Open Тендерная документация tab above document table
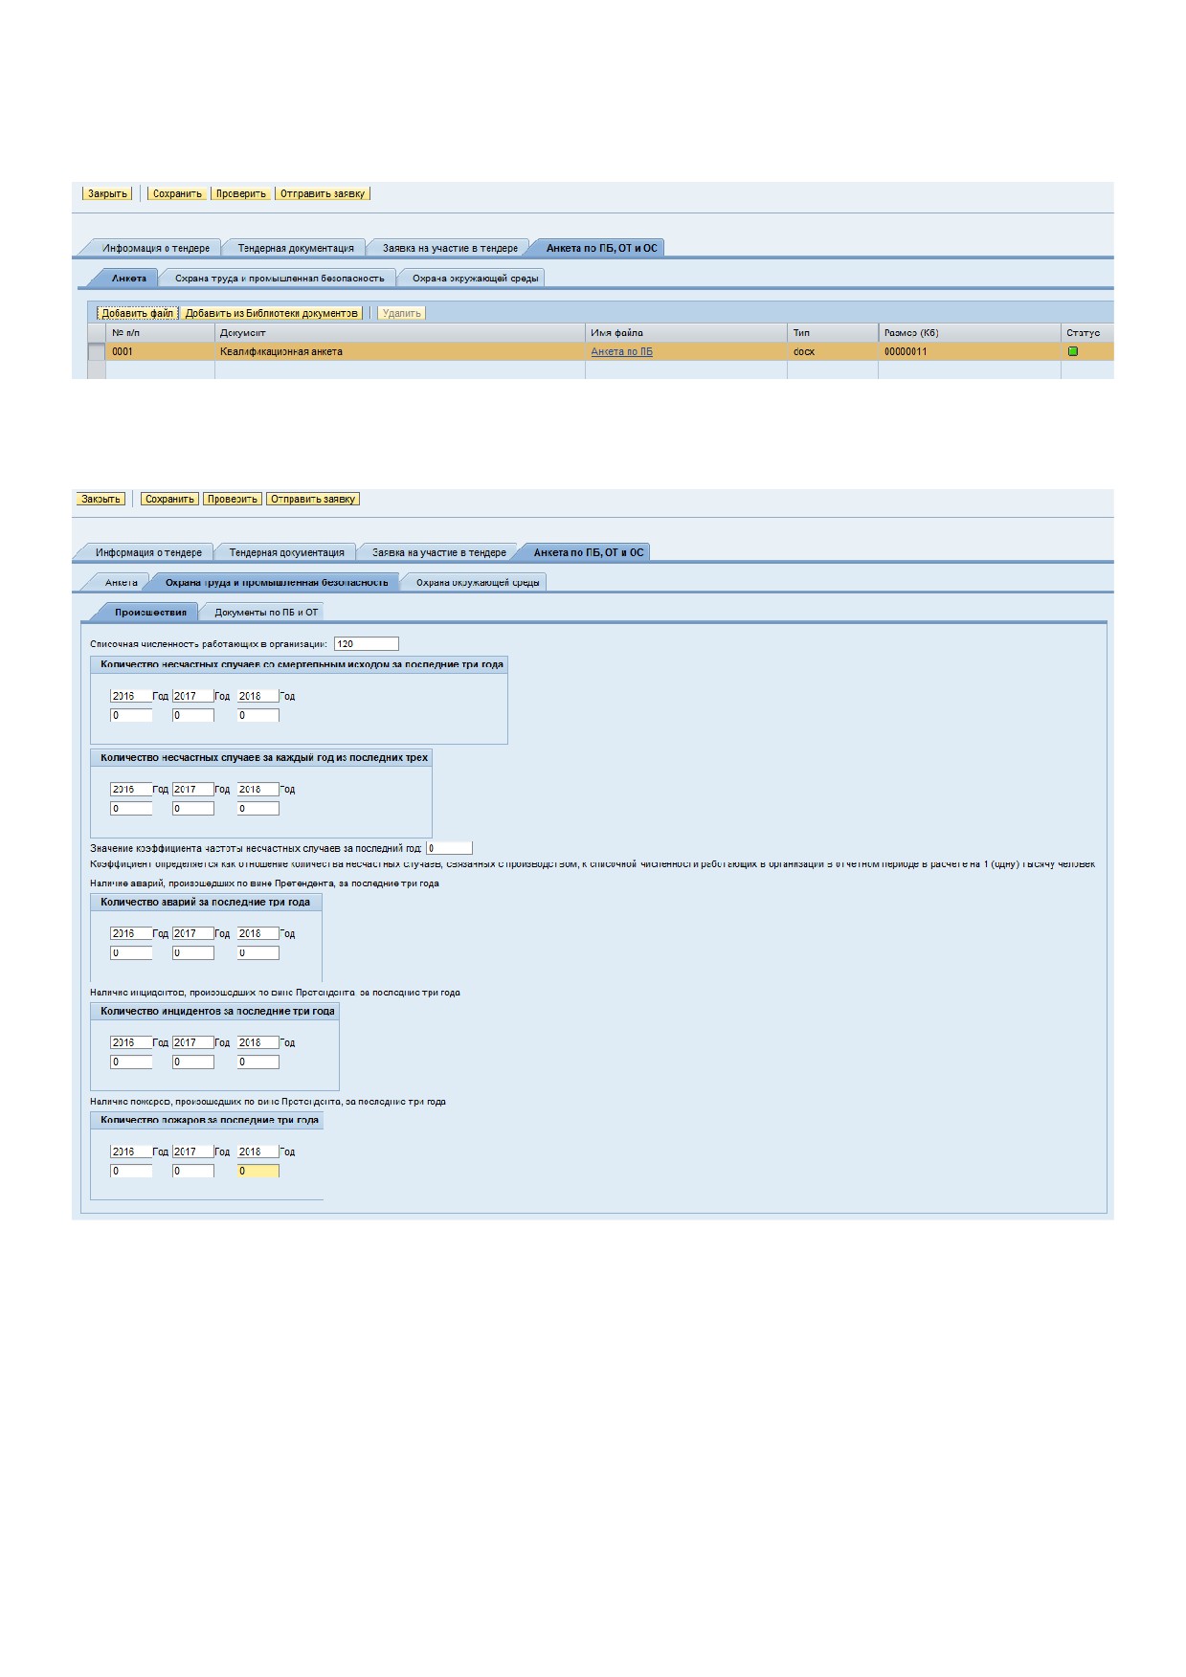The width and height of the screenshot is (1186, 1677). [296, 248]
